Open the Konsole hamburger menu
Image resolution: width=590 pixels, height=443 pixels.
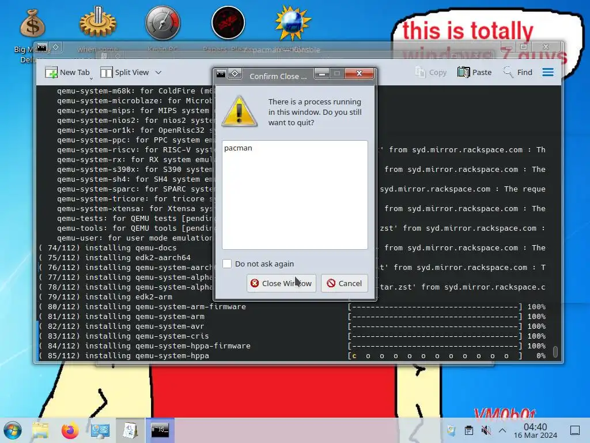coord(548,72)
